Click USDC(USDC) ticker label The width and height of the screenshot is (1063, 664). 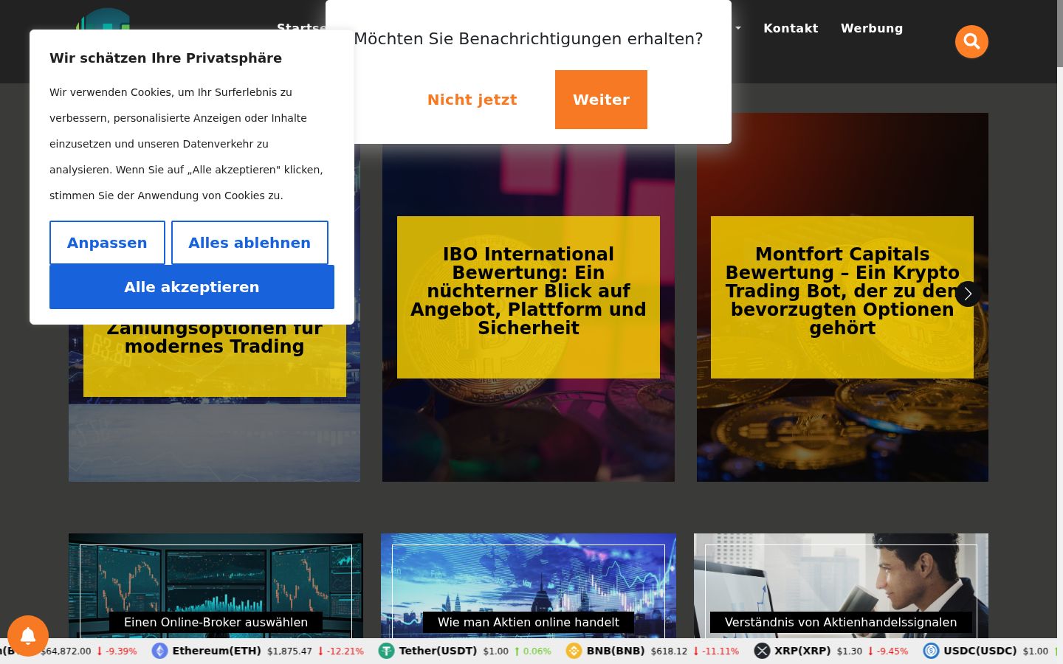click(980, 651)
